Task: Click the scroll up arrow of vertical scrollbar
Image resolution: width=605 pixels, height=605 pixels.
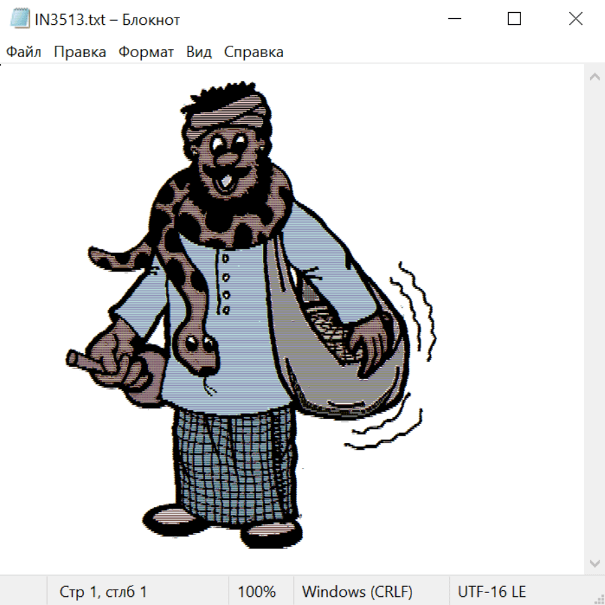Action: (x=594, y=77)
